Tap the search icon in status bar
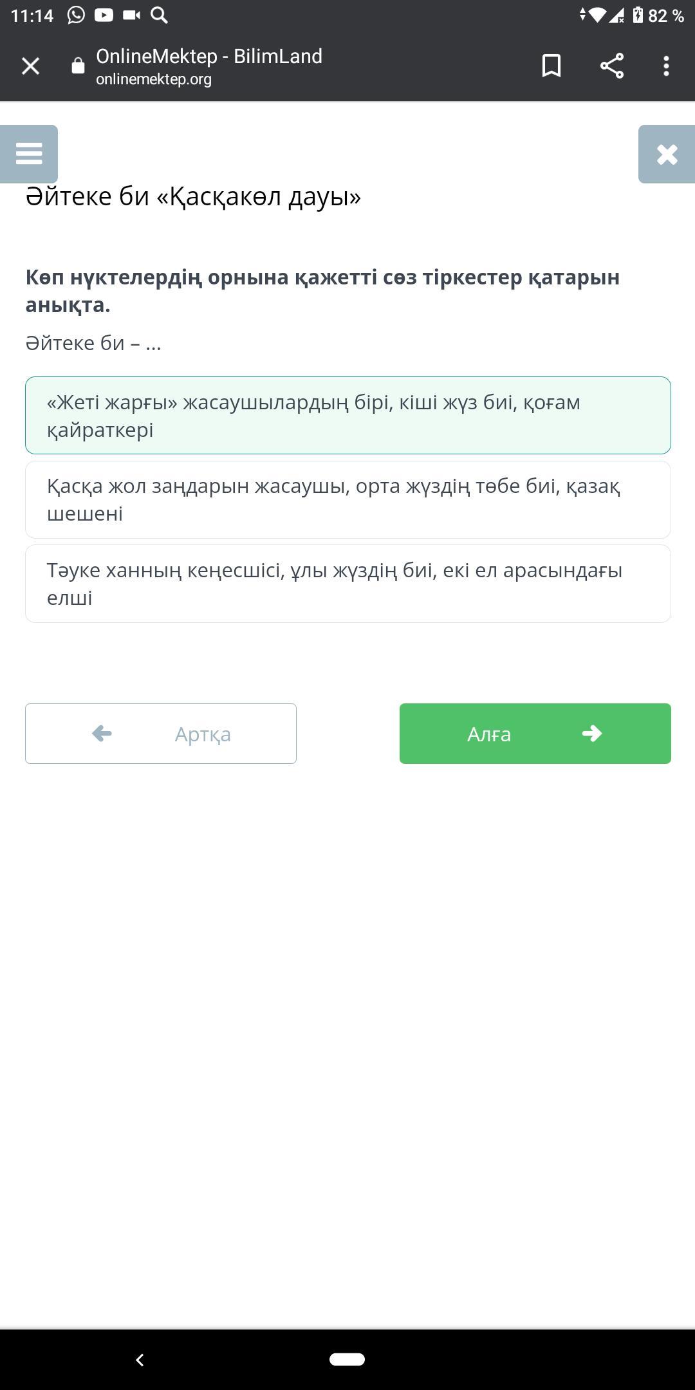Viewport: 695px width, 1390px height. pos(159,15)
